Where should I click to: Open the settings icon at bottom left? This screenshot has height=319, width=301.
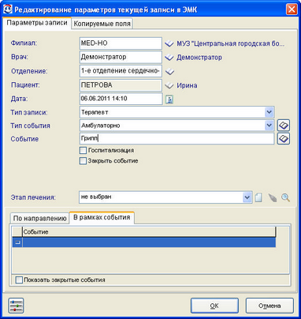[x=16, y=306]
